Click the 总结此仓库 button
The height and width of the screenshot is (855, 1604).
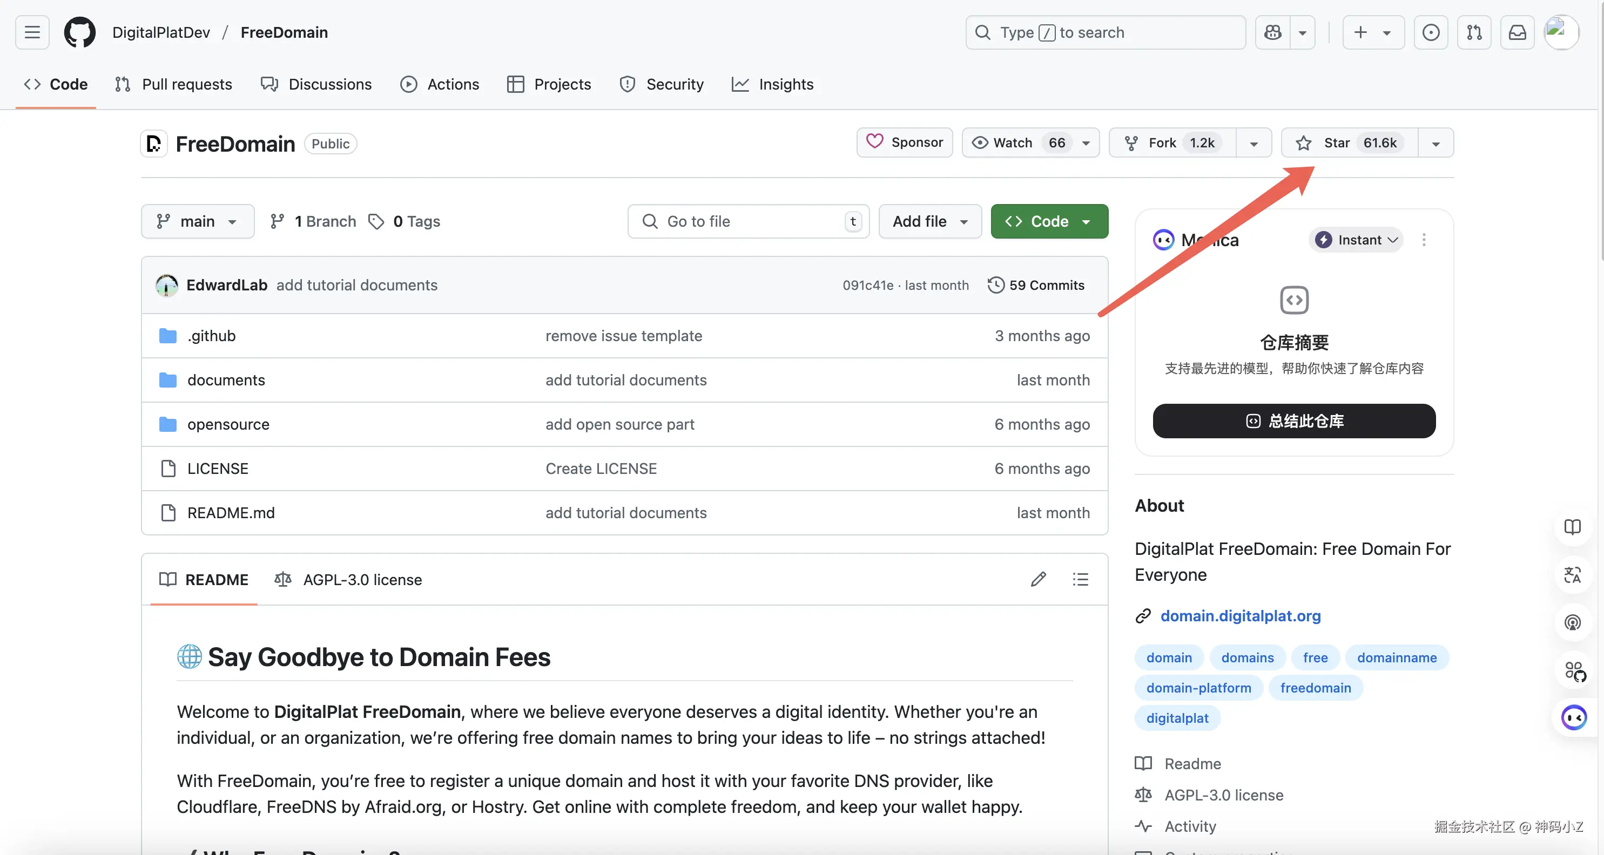(1294, 421)
